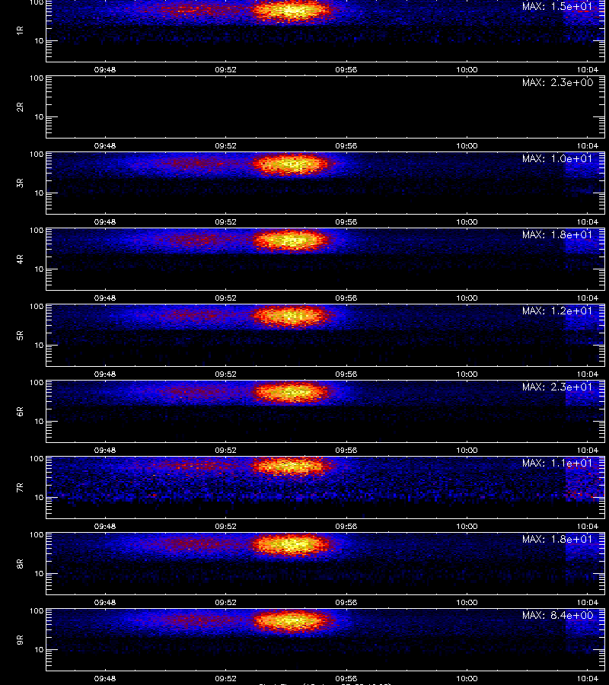The image size is (609, 685).
Task: Click the 09:48 time label below panel 1R
Action: click(105, 69)
